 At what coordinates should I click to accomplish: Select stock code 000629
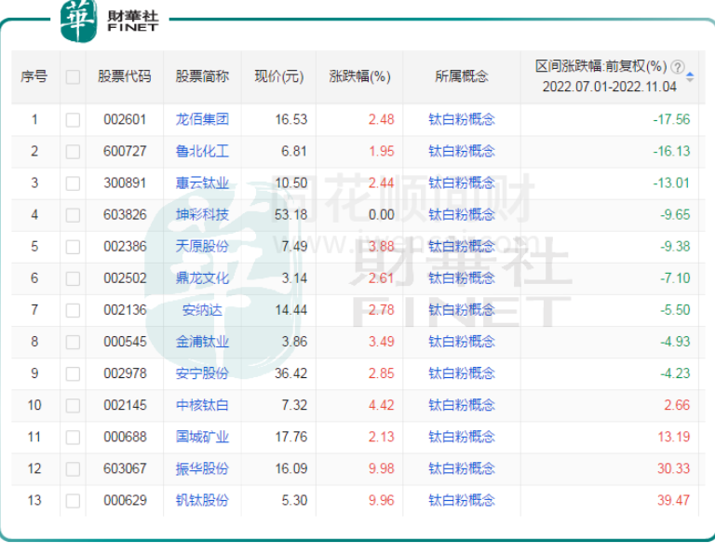pyautogui.click(x=125, y=500)
